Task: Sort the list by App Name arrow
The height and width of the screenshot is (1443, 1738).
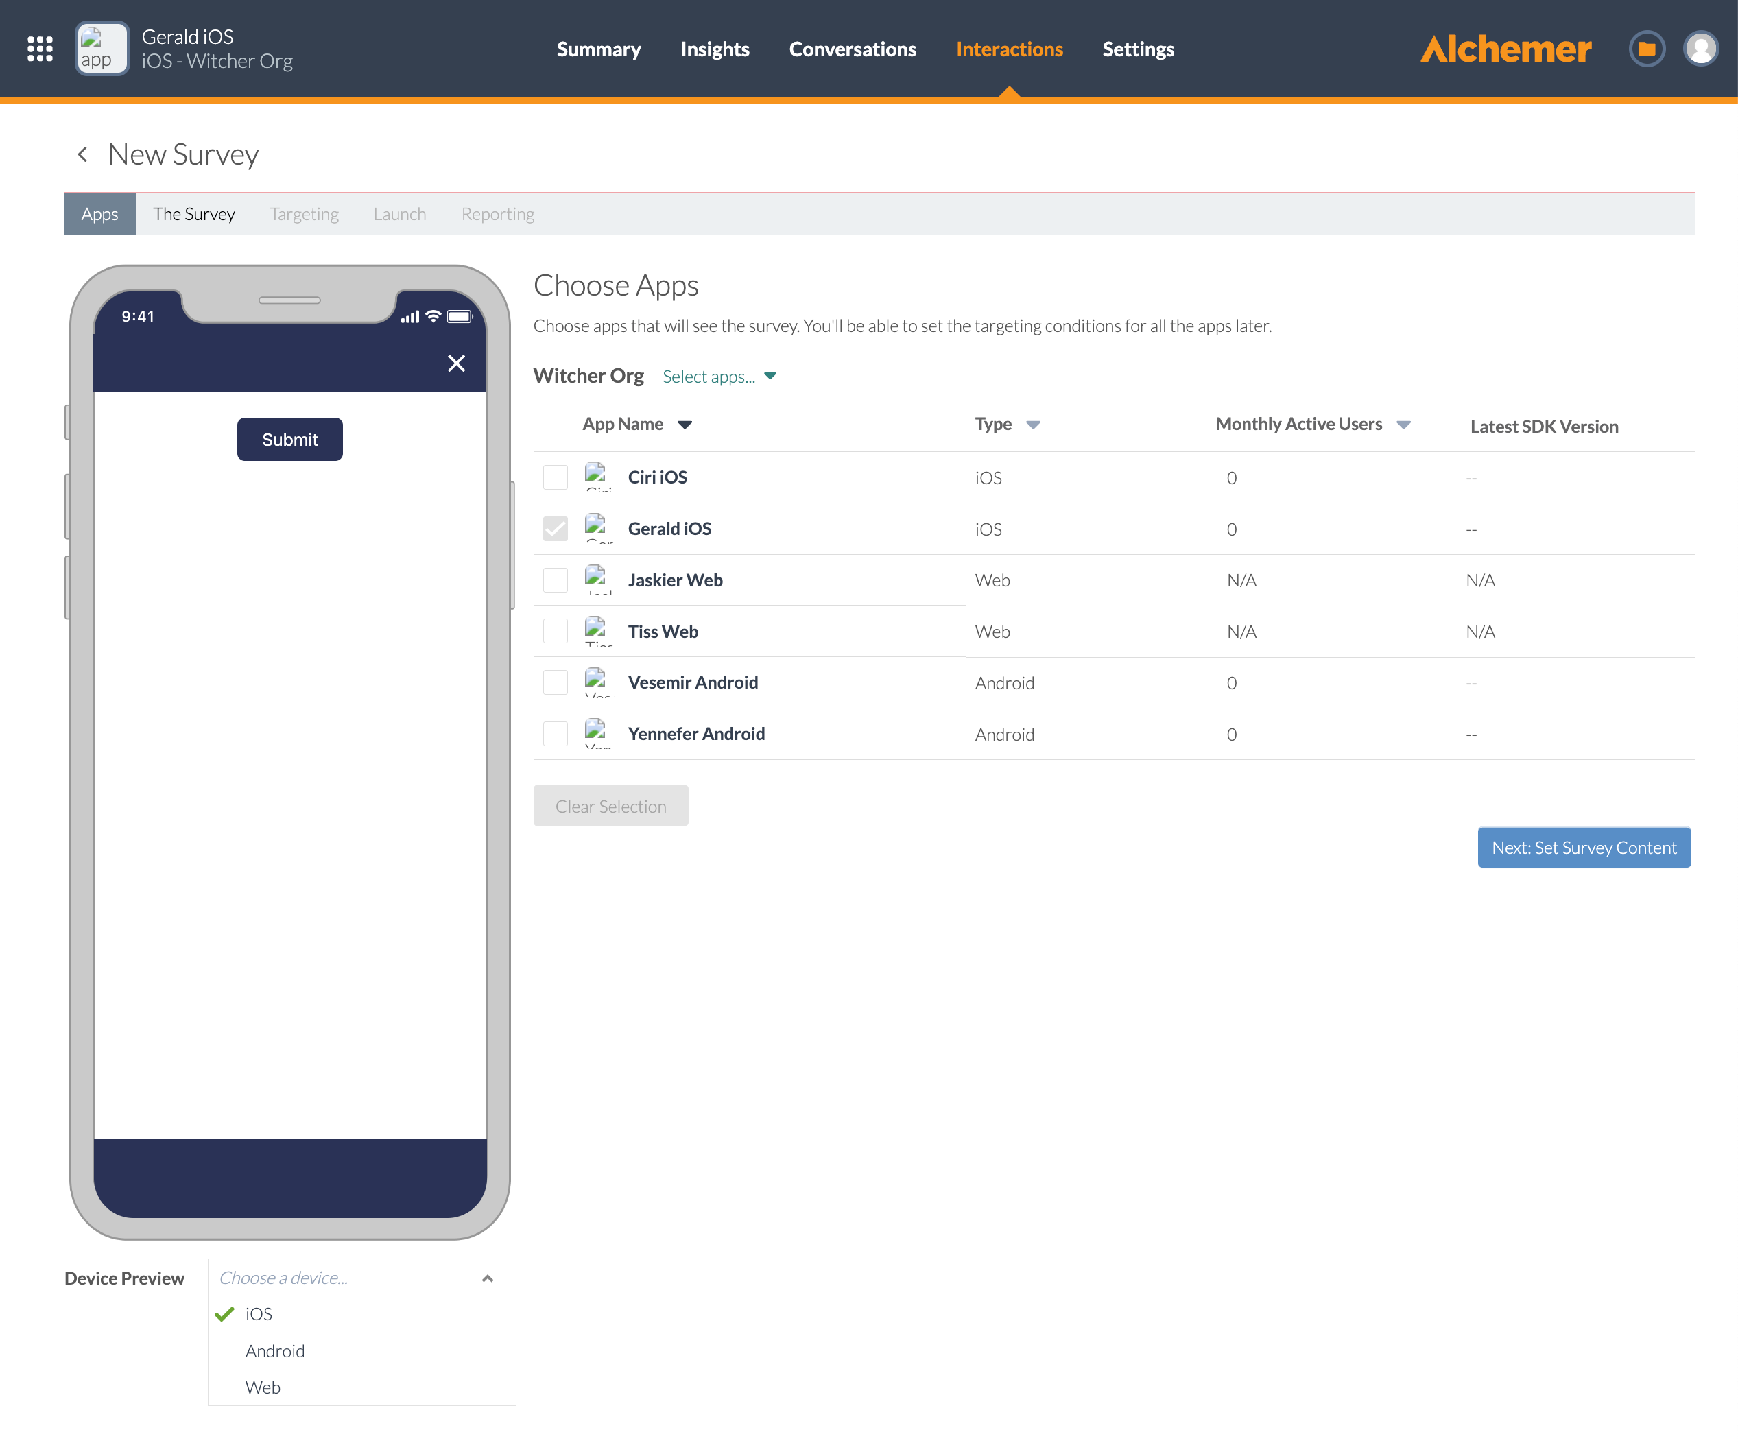Action: point(685,425)
